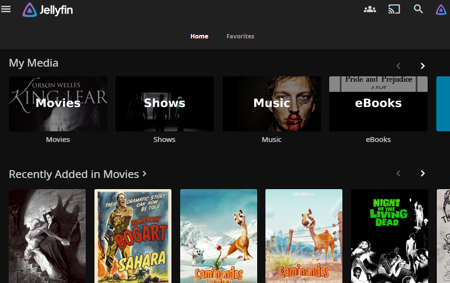Open Night of the Living Dead poster
Viewport: 450px width, 283px height.
click(x=389, y=236)
